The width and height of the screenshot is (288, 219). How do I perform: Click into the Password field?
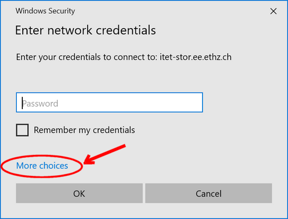(109, 103)
